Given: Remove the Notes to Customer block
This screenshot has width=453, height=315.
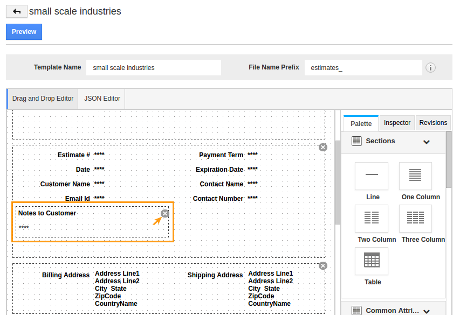Looking at the screenshot, I should point(165,213).
